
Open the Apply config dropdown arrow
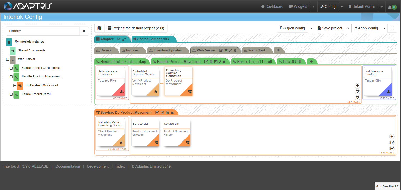click(x=384, y=28)
